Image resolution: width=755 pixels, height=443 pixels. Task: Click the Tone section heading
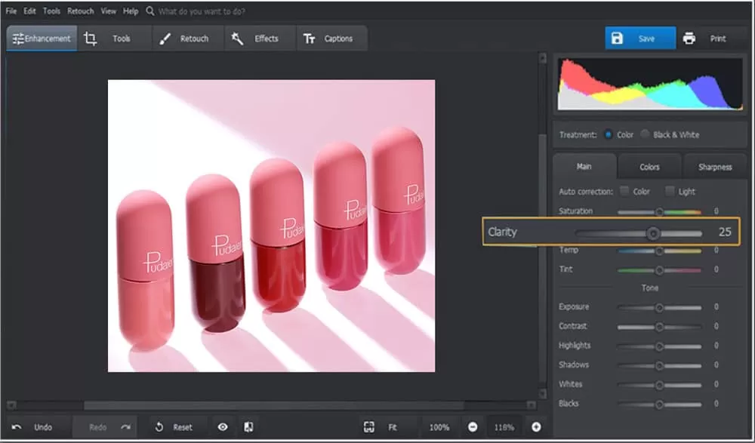pyautogui.click(x=649, y=288)
